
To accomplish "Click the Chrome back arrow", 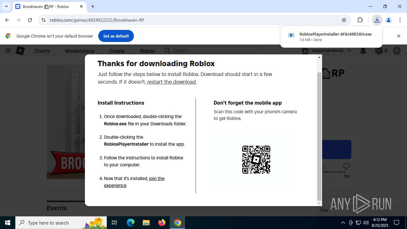I will 7,20.
